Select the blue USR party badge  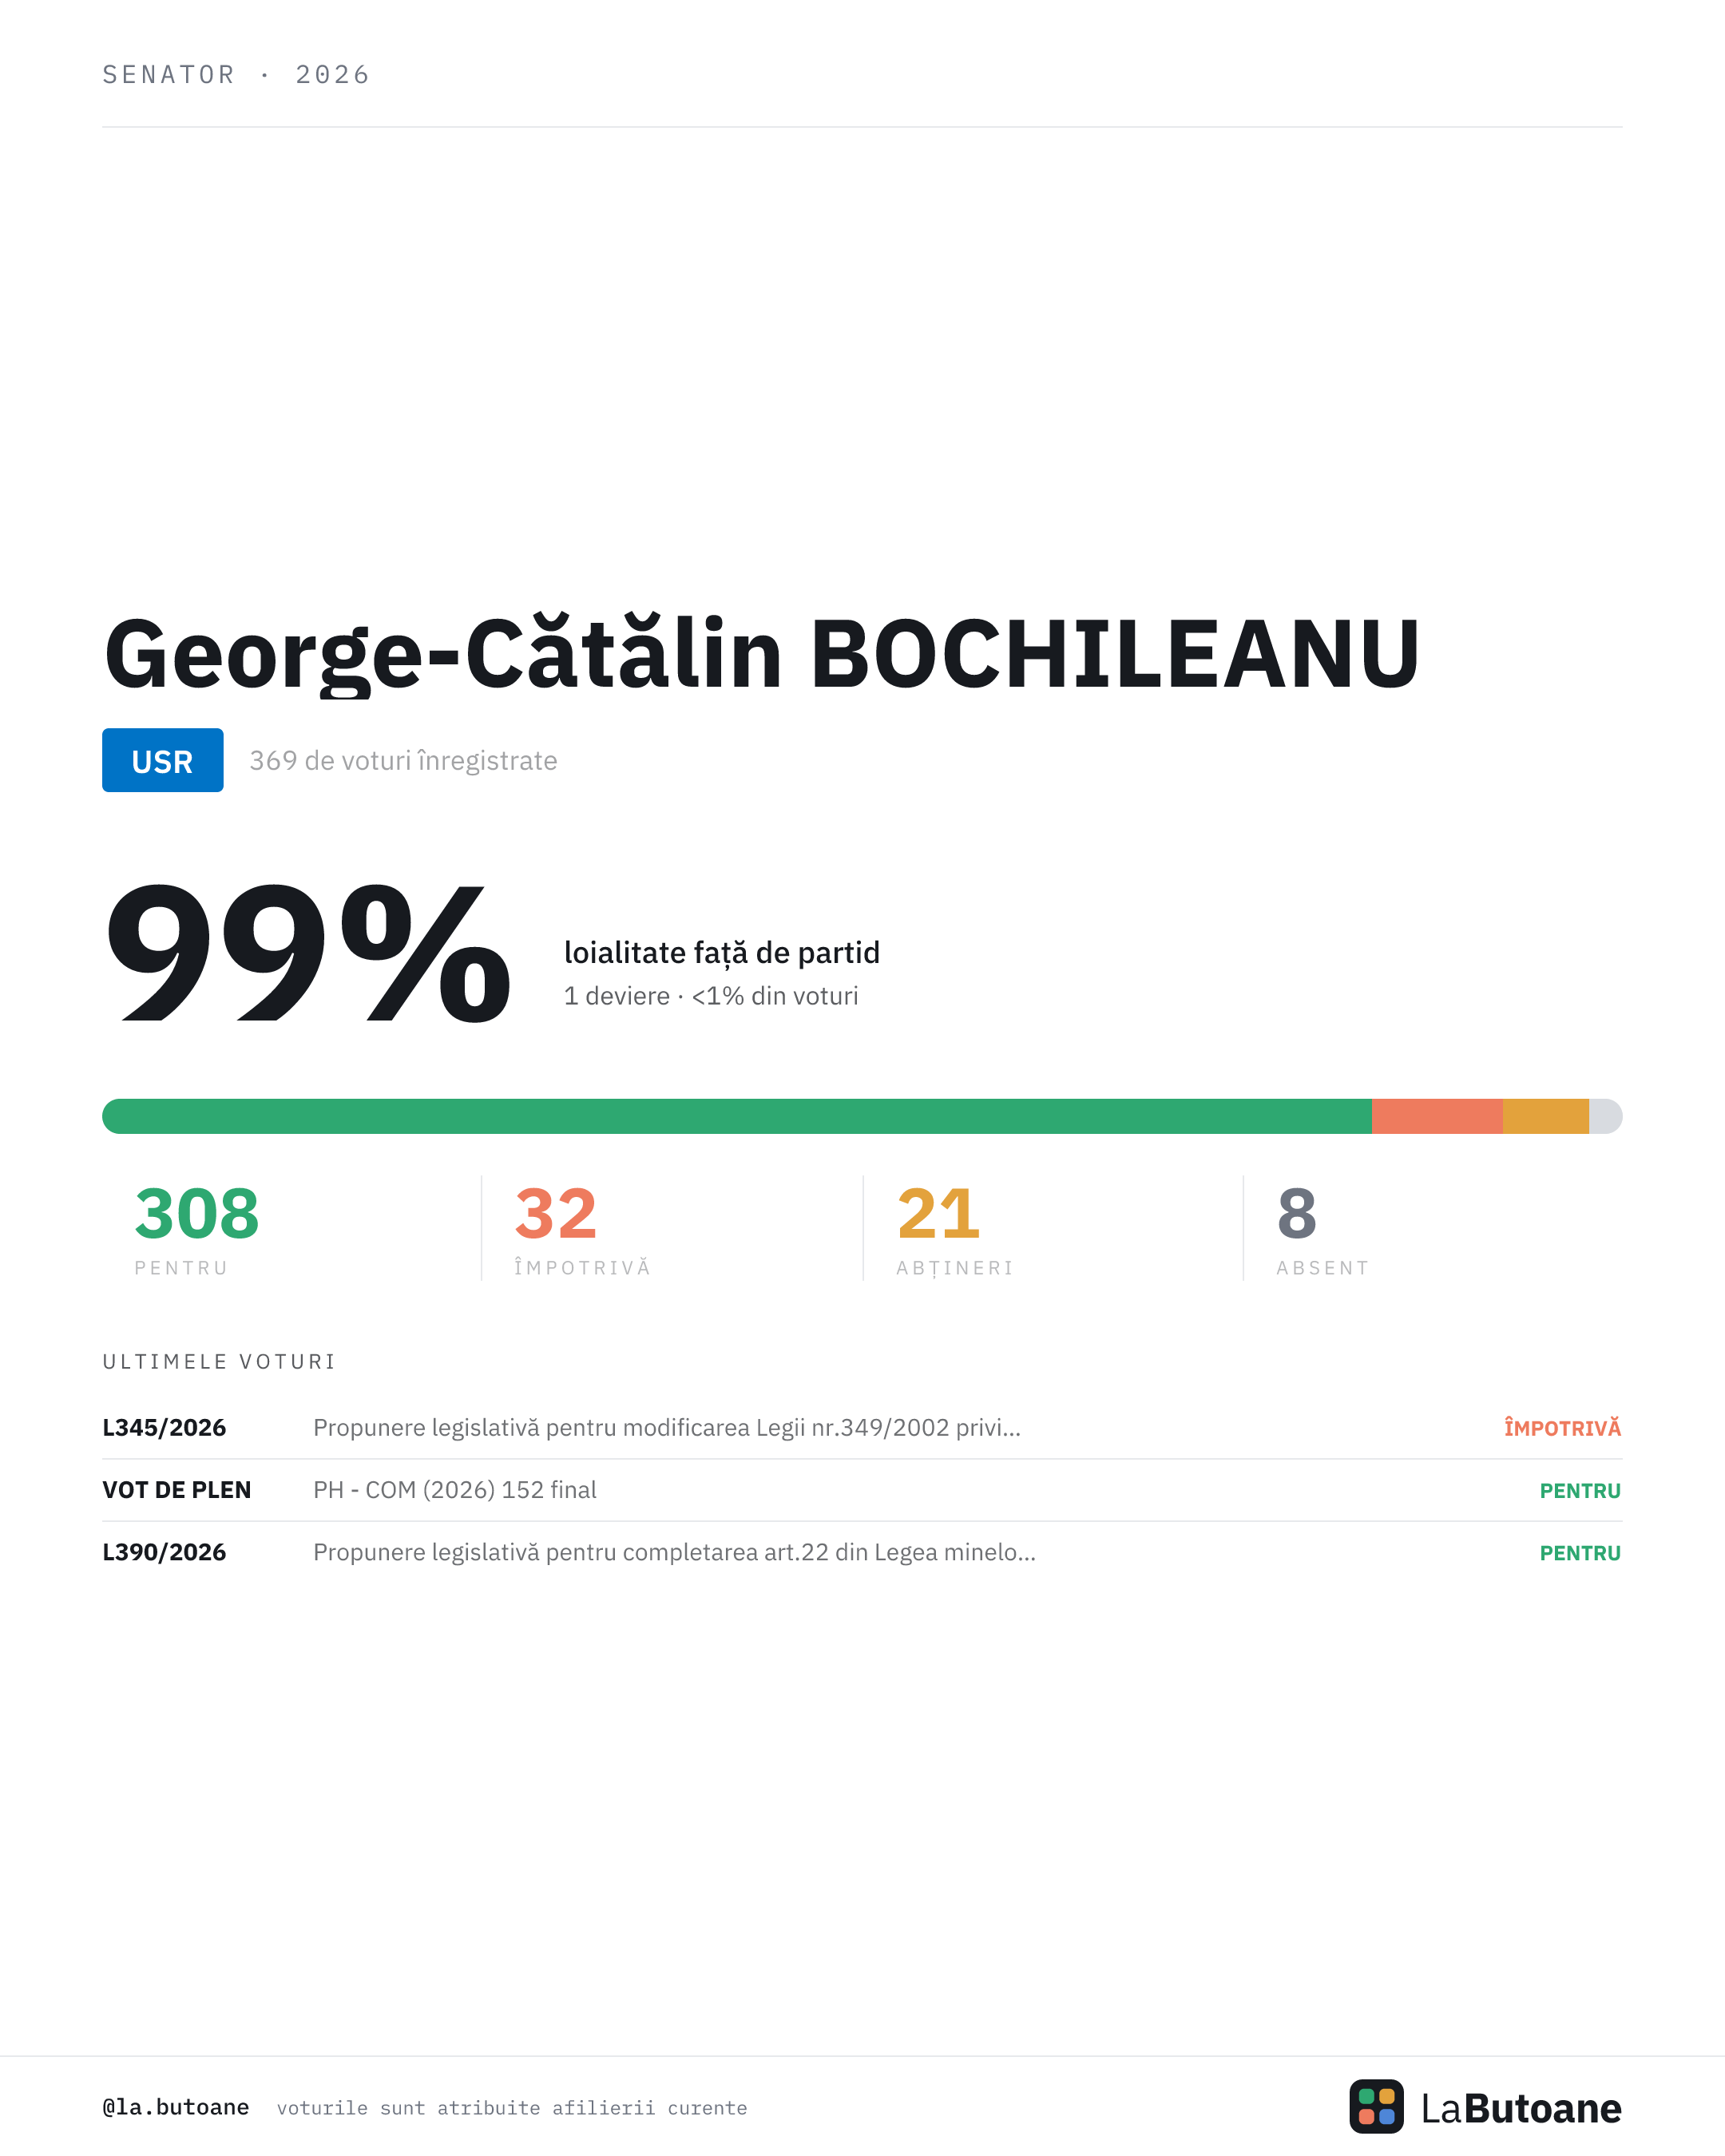point(163,760)
